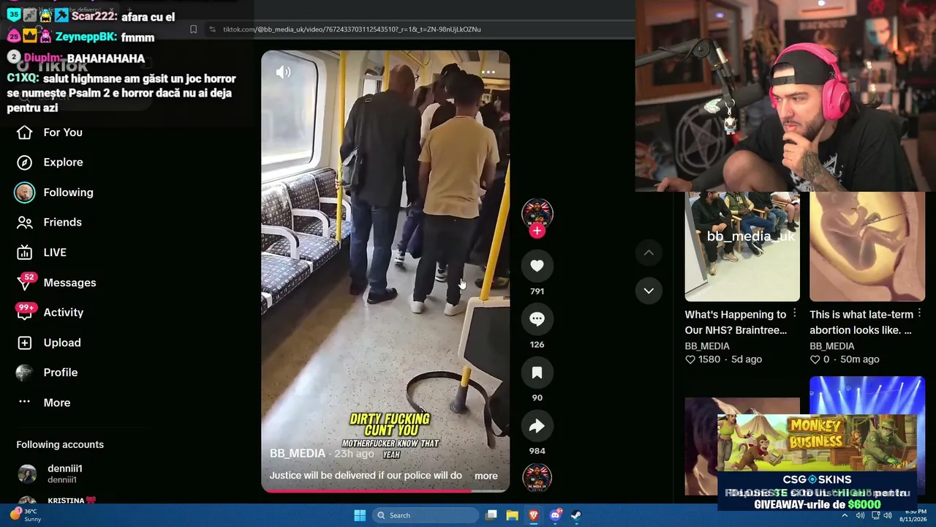Show hidden system tray icons
936x527 pixels.
[x=845, y=515]
